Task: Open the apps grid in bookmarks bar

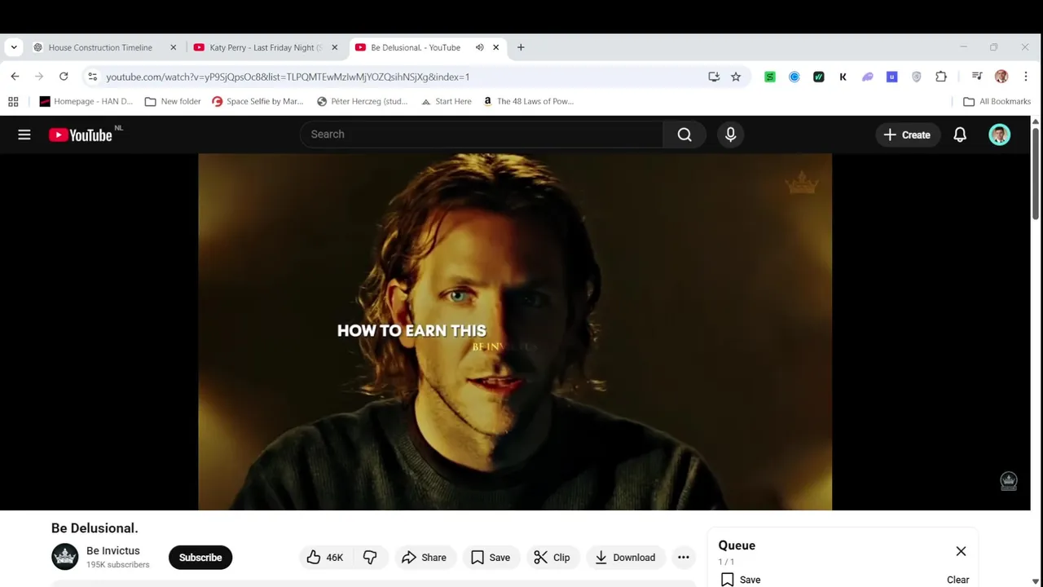Action: 13,101
